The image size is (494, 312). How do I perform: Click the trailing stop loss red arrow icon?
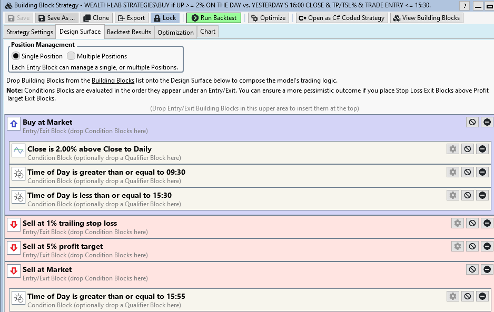[14, 225]
